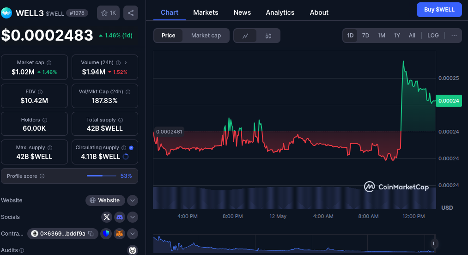Select line chart type icon
This screenshot has height=255, width=468.
[x=245, y=36]
